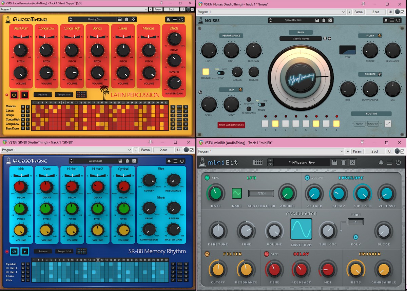
Task: Open the hamburger menu in Noises
Action: [x=392, y=20]
